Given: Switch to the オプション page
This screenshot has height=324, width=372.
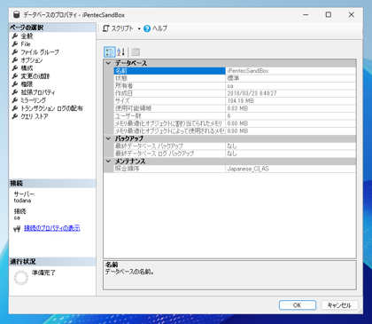Looking at the screenshot, I should click(x=32, y=60).
